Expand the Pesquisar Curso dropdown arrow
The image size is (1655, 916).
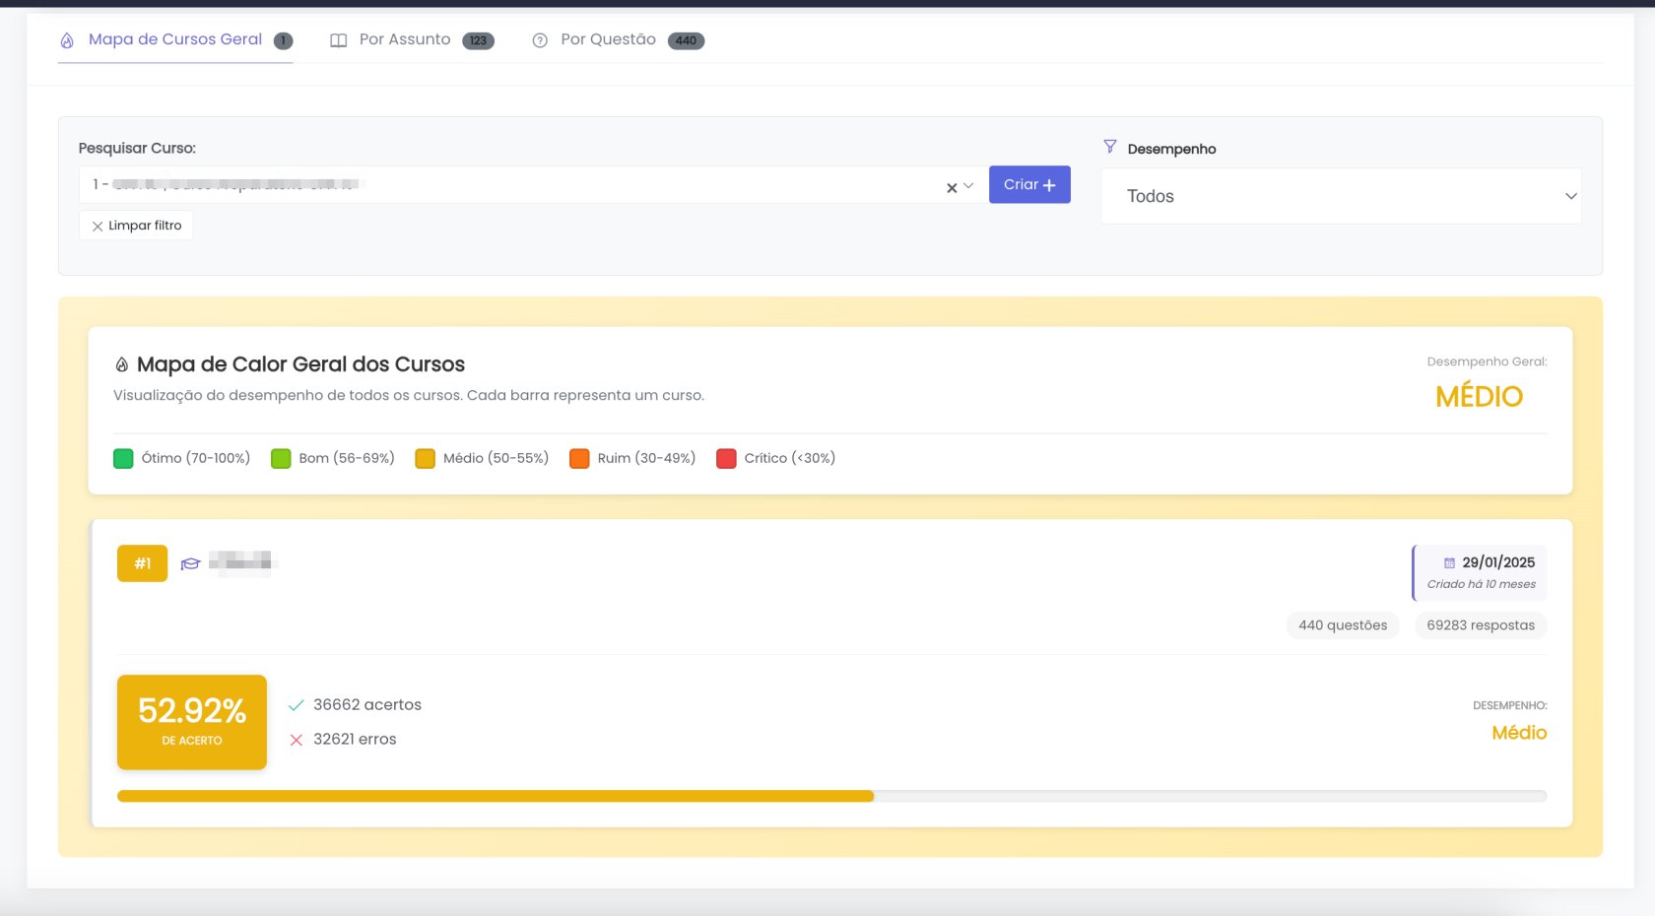[x=968, y=185]
